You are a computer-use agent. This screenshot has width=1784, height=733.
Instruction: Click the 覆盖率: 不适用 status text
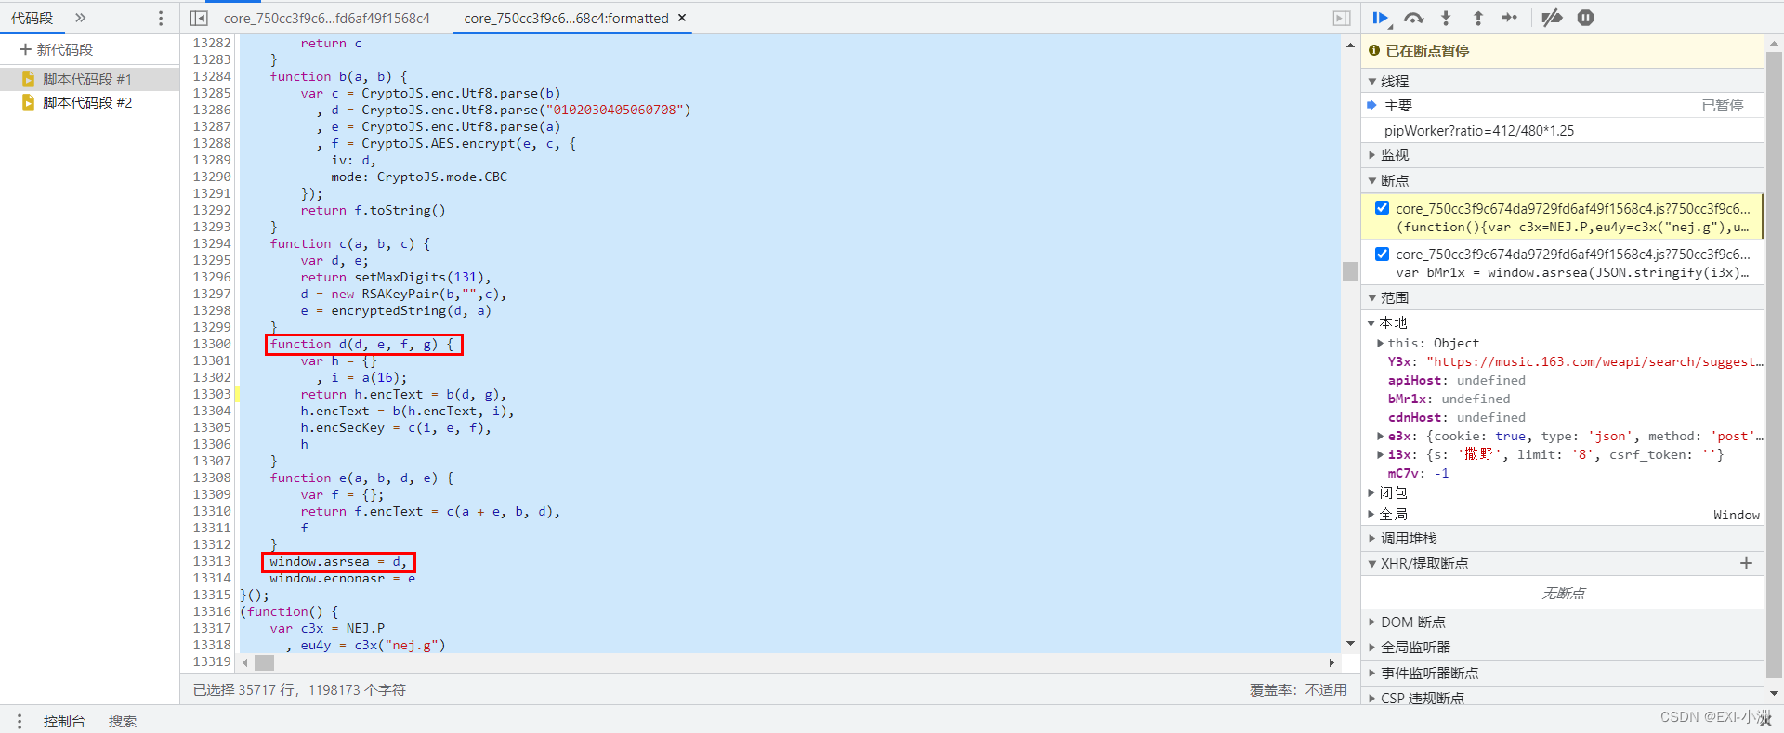coord(1297,689)
